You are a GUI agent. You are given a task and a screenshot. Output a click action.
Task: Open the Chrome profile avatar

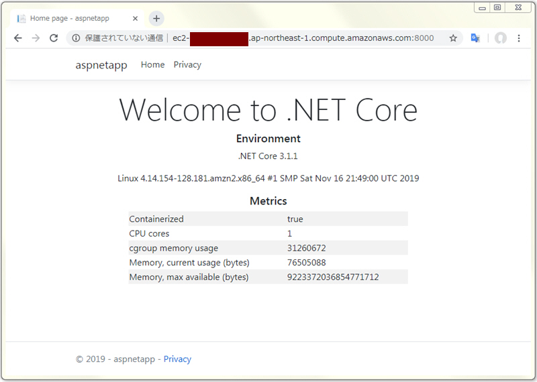(x=500, y=38)
